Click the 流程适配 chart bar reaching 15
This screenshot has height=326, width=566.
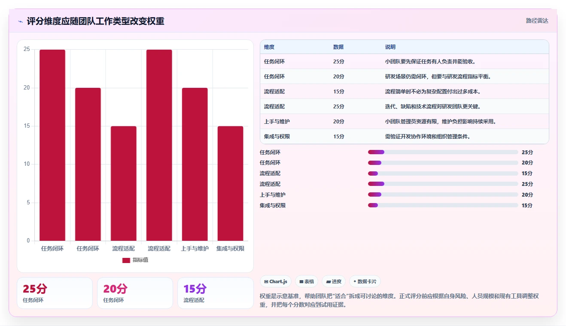tap(124, 183)
